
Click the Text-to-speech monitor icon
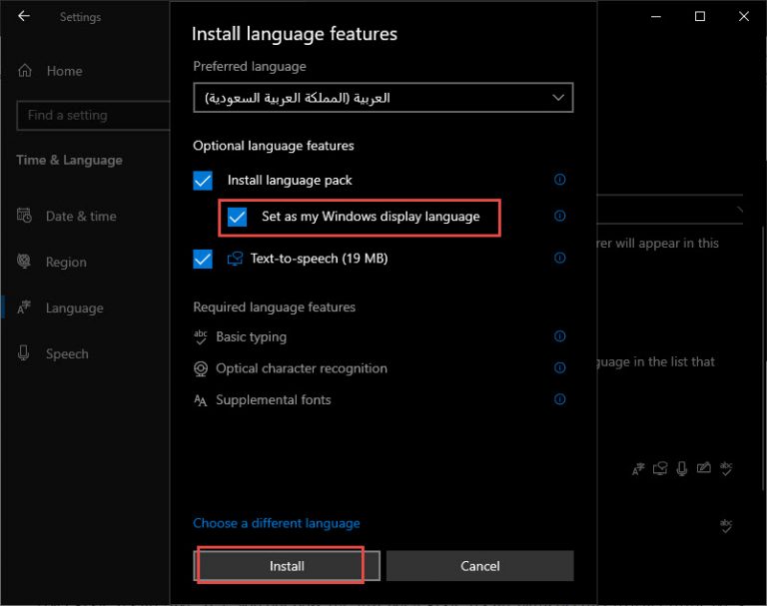[235, 259]
